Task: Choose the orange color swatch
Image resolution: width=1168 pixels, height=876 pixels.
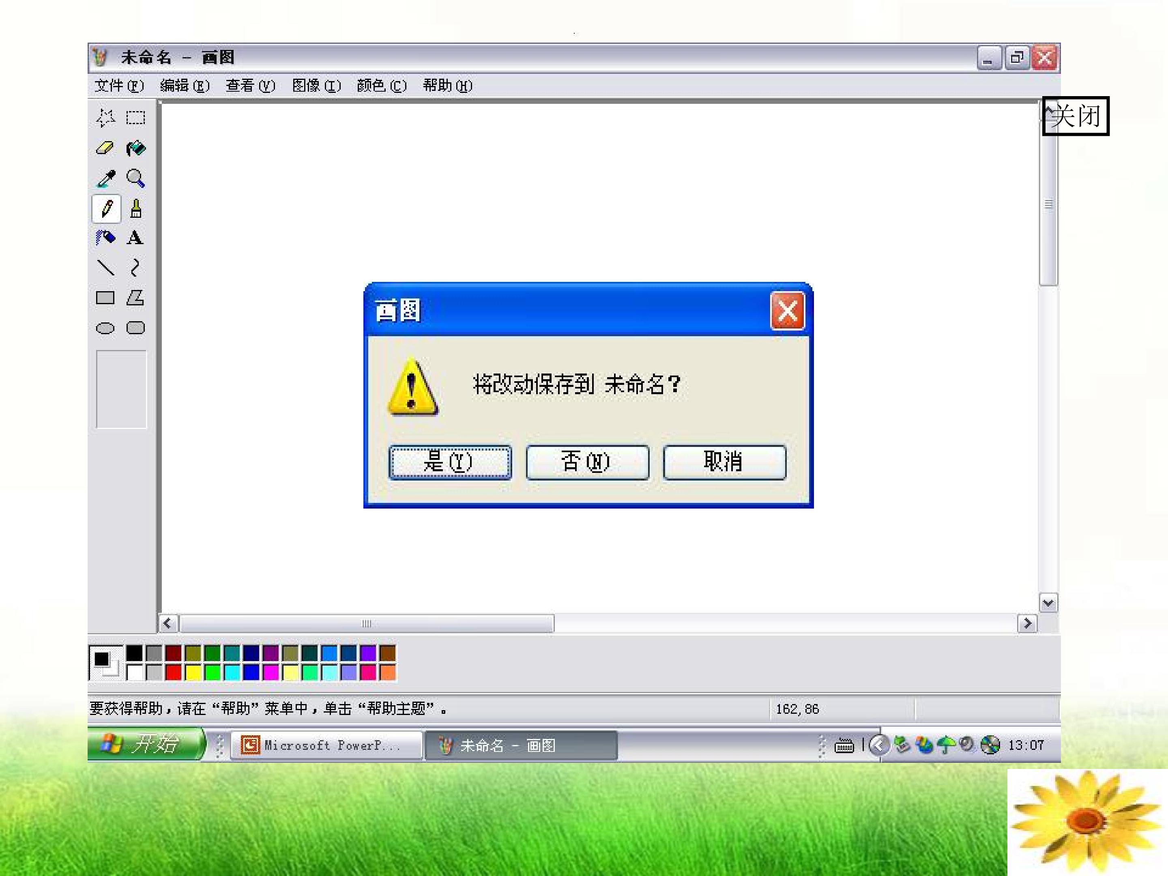Action: tap(388, 672)
